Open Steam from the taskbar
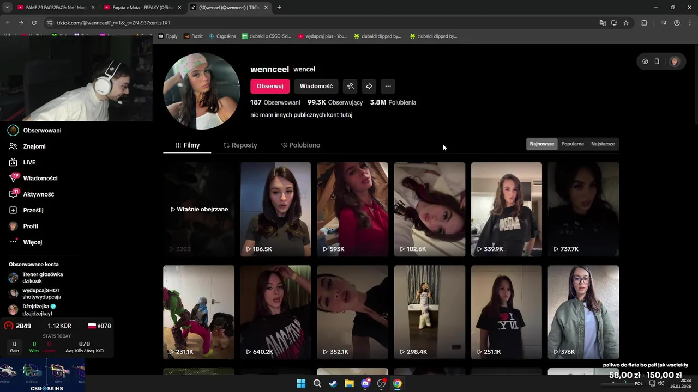Image resolution: width=698 pixels, height=392 pixels. 333,383
